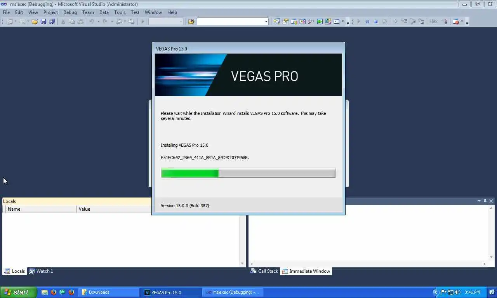Click the Redo arrow icon

105,21
